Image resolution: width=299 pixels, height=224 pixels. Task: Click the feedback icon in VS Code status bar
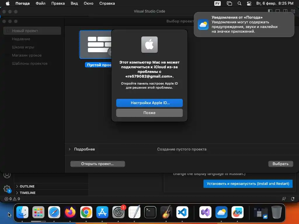pyautogui.click(x=284, y=199)
